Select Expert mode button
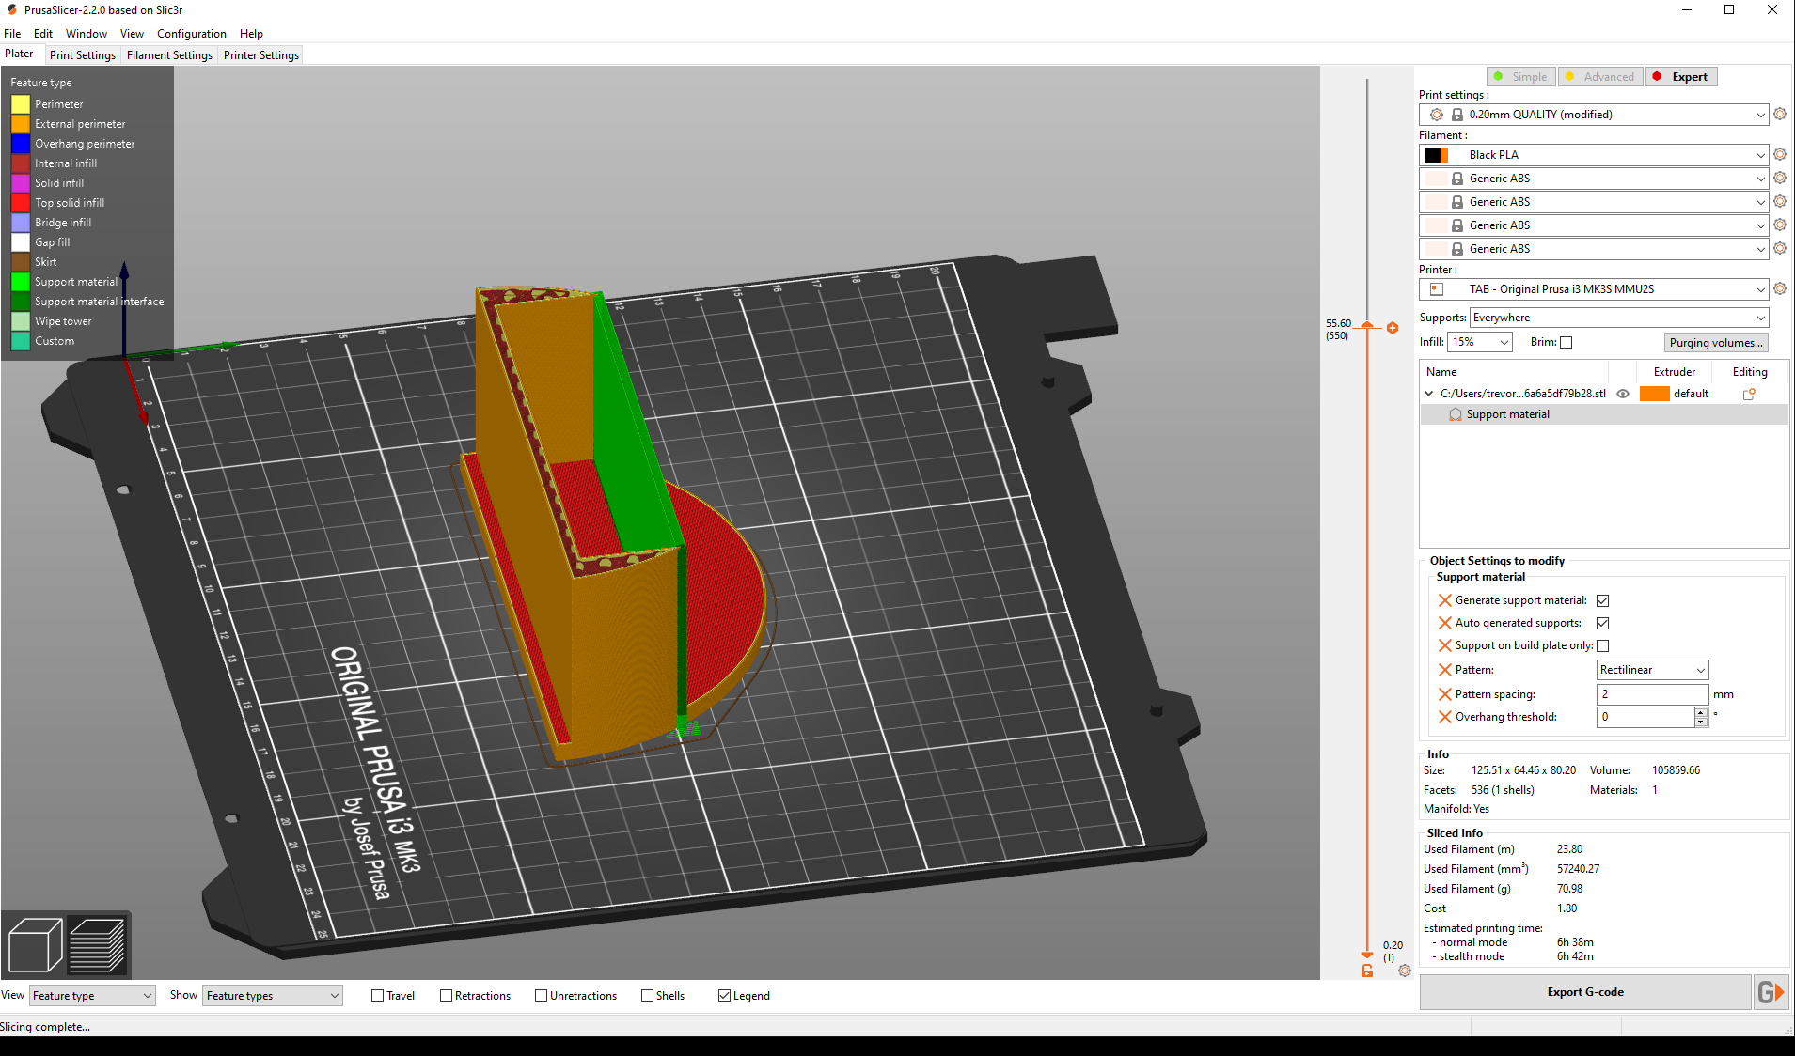Viewport: 1795px width, 1056px height. coord(1681,77)
